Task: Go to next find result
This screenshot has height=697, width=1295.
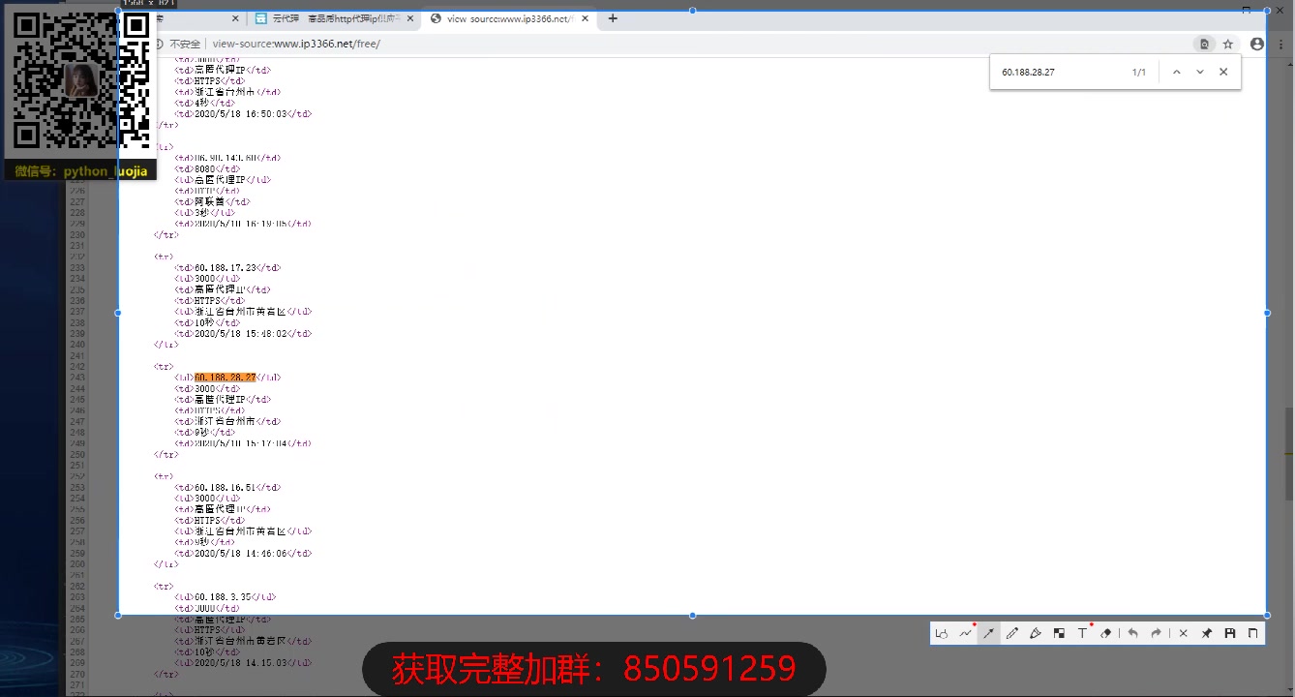Action: point(1200,72)
